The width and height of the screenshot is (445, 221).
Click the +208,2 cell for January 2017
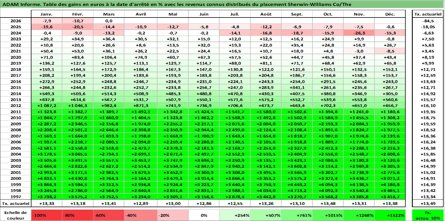[46, 75]
